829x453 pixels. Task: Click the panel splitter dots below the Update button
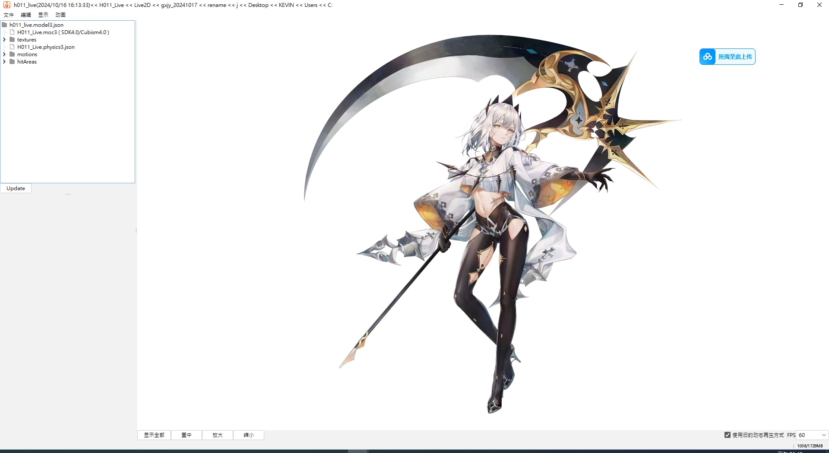[x=68, y=195]
